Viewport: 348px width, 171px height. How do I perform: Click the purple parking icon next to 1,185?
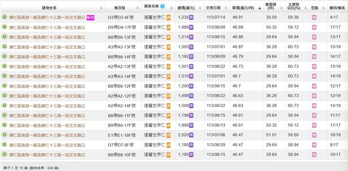click(x=191, y=145)
